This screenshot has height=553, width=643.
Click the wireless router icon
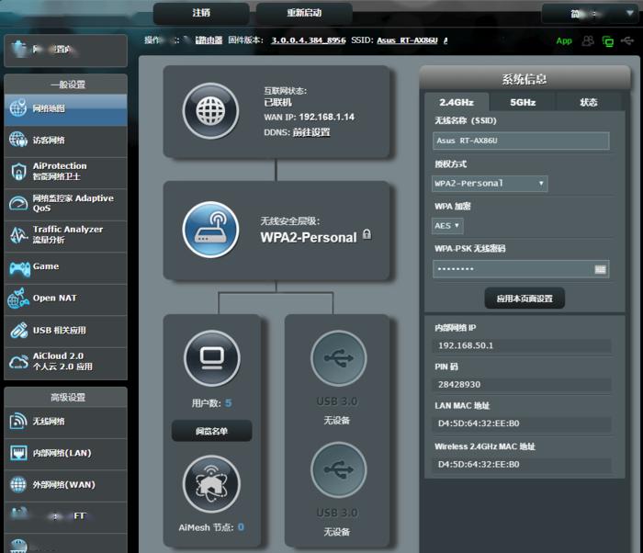[210, 230]
